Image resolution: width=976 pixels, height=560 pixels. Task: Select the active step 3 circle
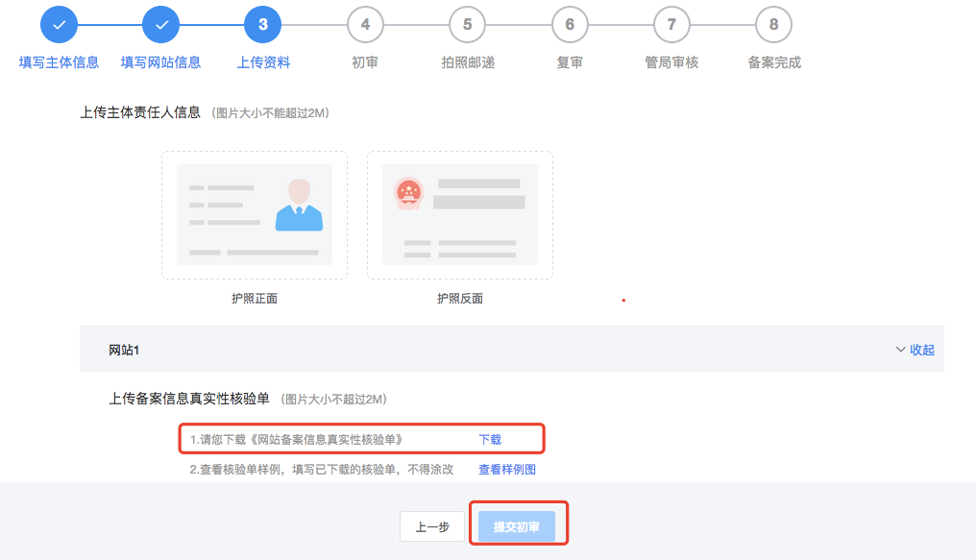tap(263, 24)
